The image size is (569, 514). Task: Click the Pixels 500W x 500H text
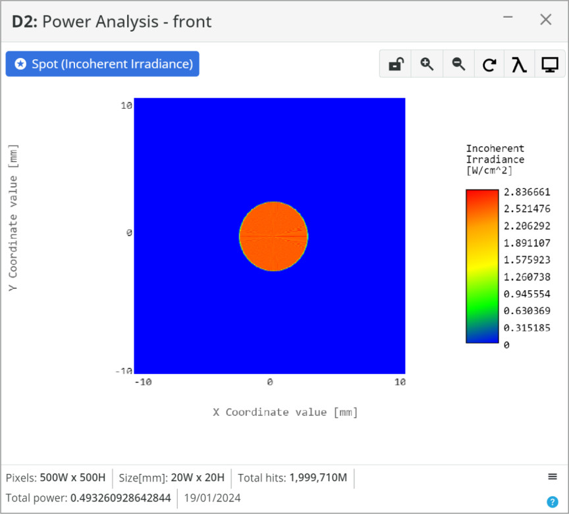tap(55, 477)
